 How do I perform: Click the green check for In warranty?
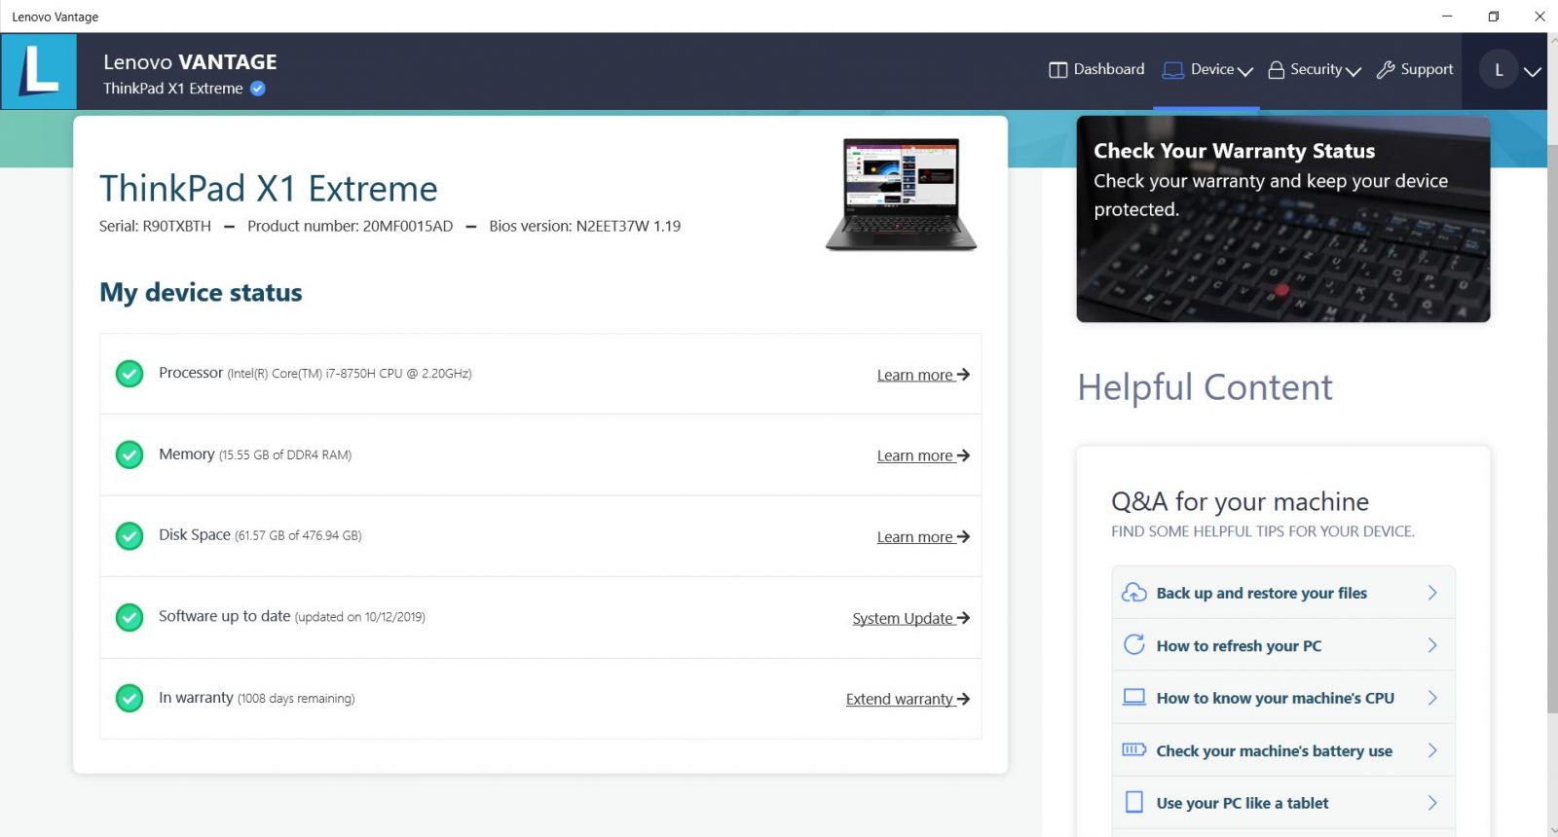pyautogui.click(x=130, y=698)
